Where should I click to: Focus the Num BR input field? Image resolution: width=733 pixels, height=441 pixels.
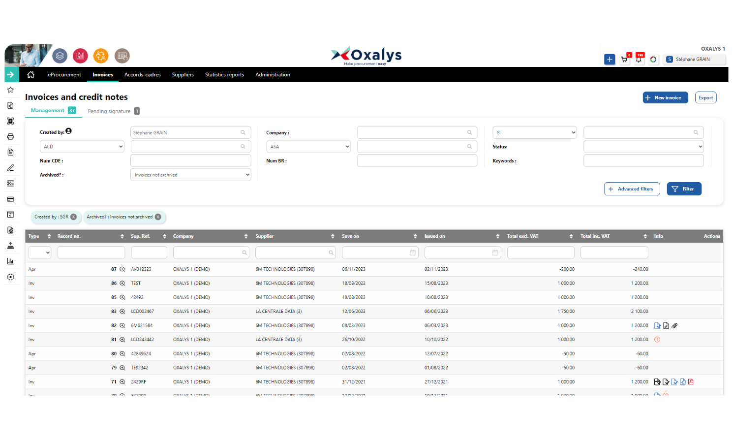417,161
